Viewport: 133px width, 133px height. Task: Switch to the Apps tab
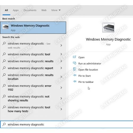tap(16, 10)
